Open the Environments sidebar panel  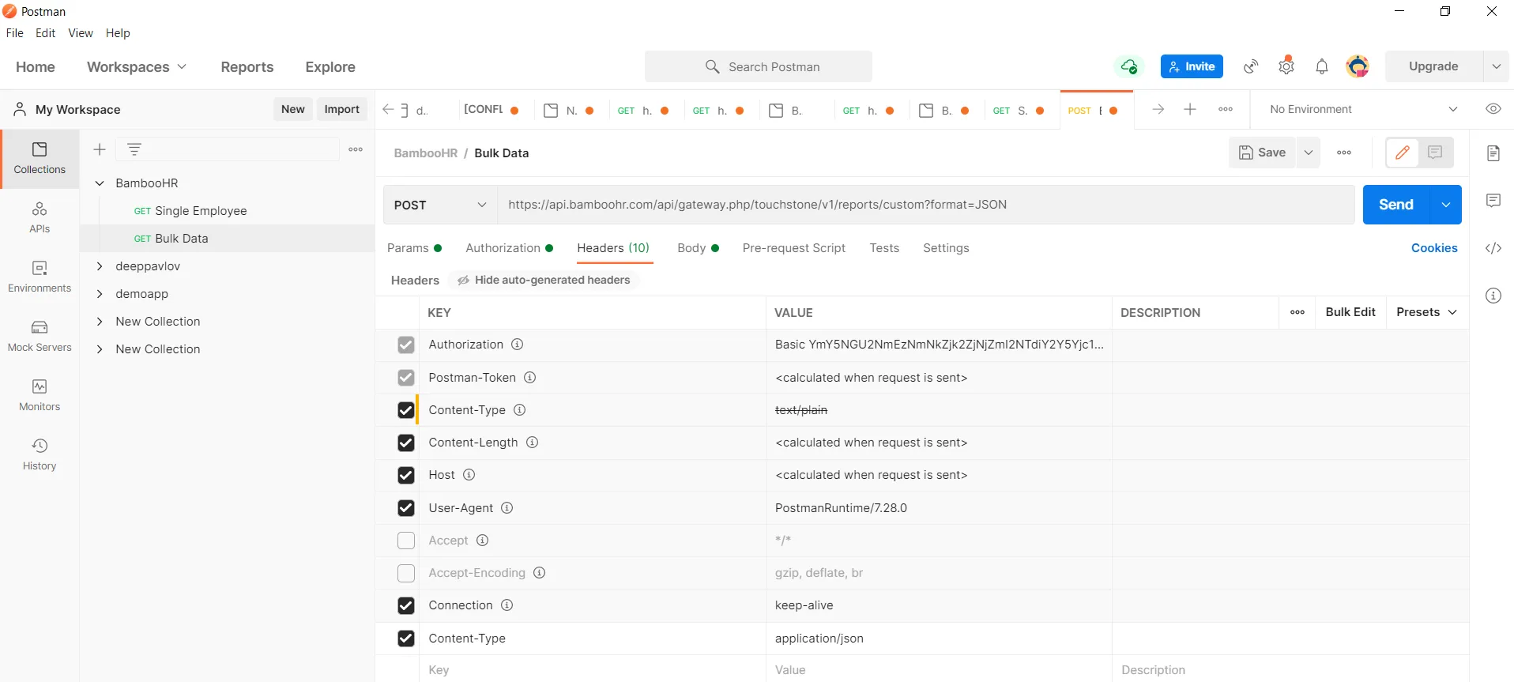click(40, 277)
